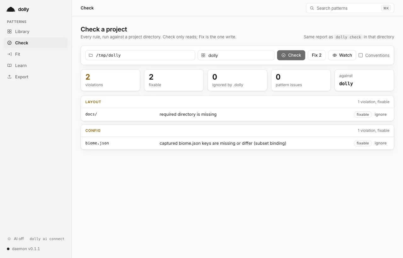This screenshot has height=258, width=403.
Task: Open the dolly pattern selector field
Action: (x=236, y=55)
